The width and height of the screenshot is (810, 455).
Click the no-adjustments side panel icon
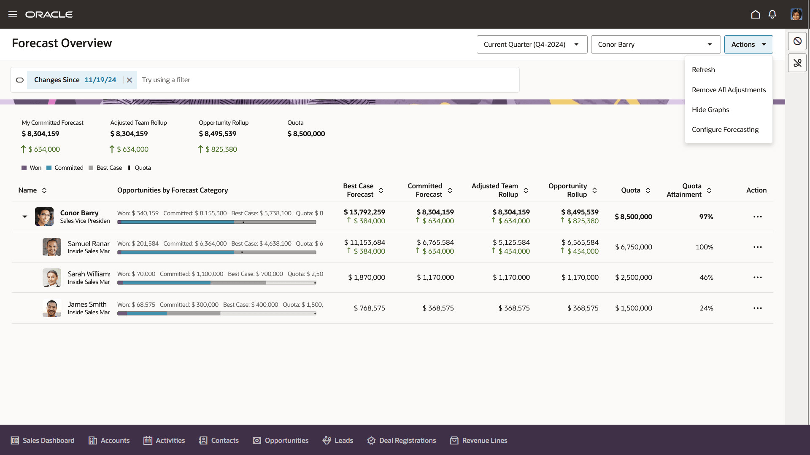797,41
